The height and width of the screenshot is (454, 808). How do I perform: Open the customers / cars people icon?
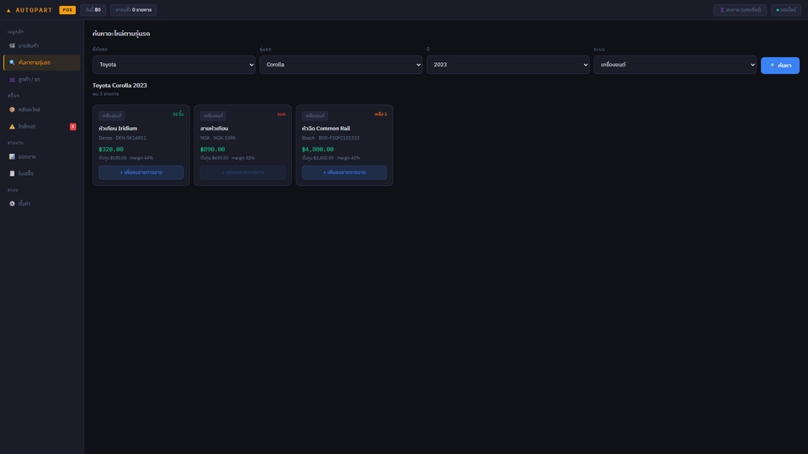coord(12,80)
